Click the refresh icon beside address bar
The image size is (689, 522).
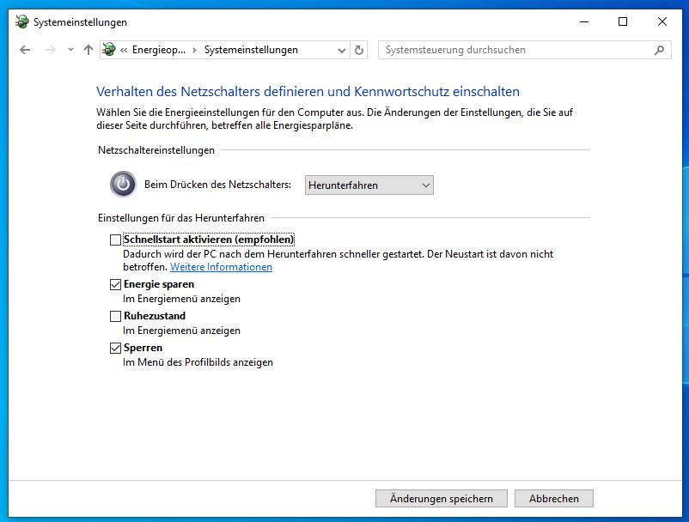point(359,50)
